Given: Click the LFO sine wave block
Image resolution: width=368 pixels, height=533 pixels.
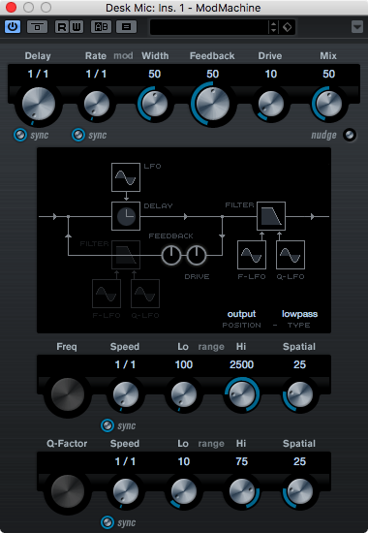Looking at the screenshot, I should click(126, 177).
